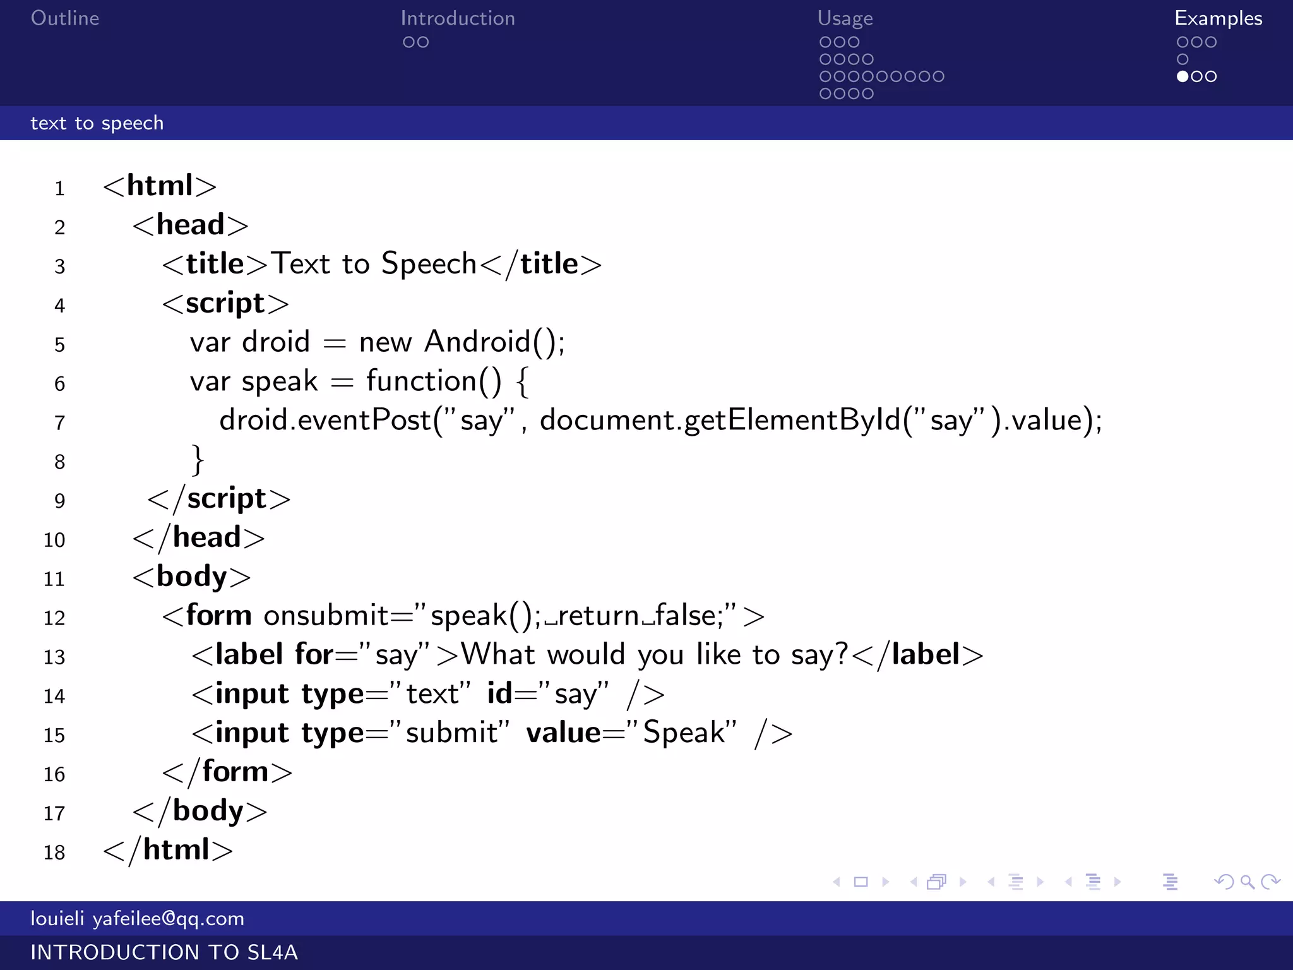This screenshot has height=970, width=1293.
Task: Click the 'INTRODUCTION TO SL4A' footer title
Action: (x=164, y=952)
